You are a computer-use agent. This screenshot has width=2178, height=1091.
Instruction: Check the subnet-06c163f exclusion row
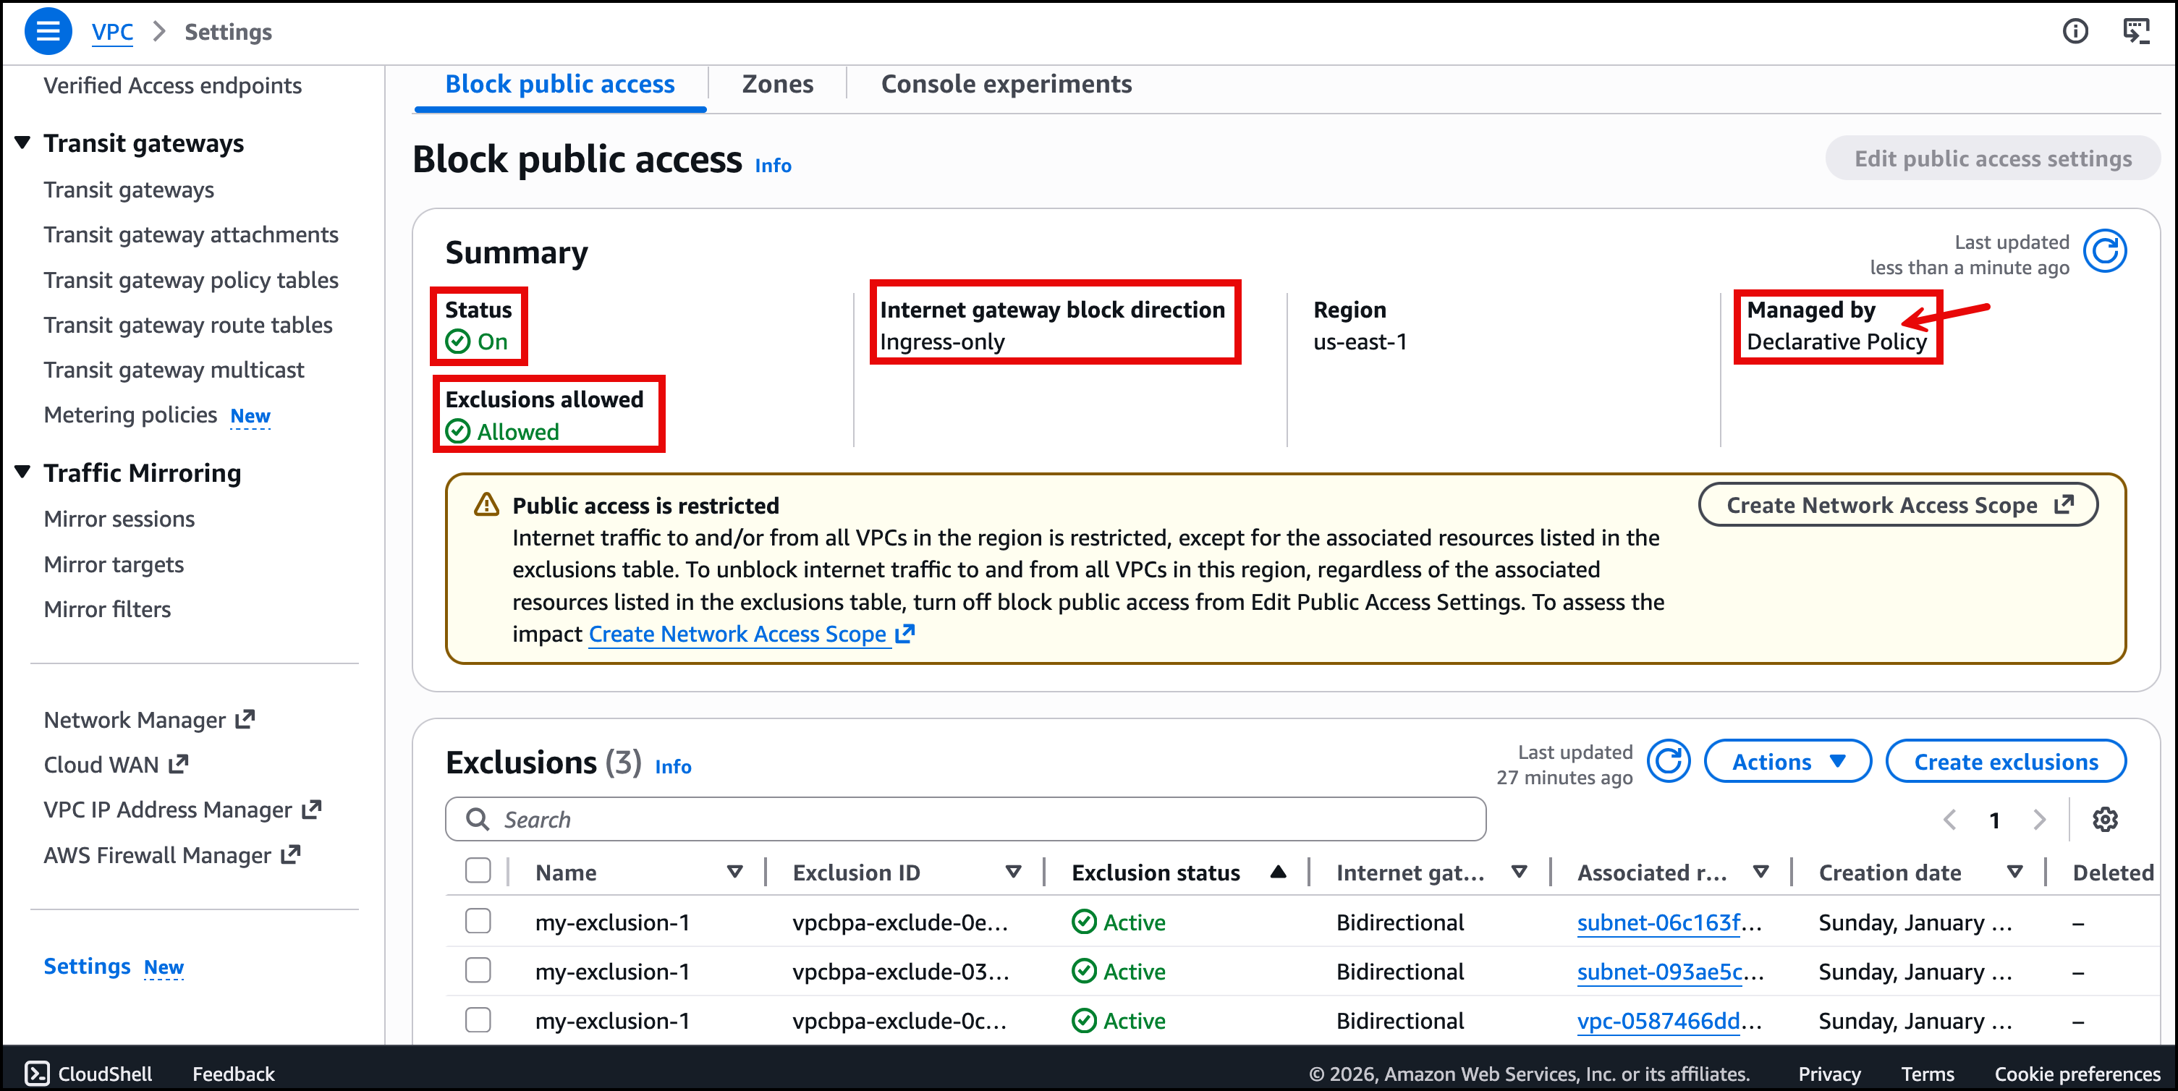478,921
